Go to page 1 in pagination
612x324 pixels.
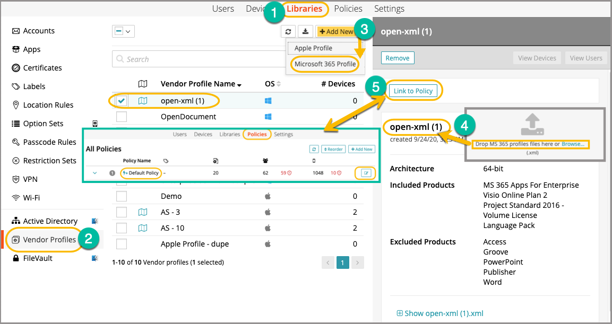point(343,262)
